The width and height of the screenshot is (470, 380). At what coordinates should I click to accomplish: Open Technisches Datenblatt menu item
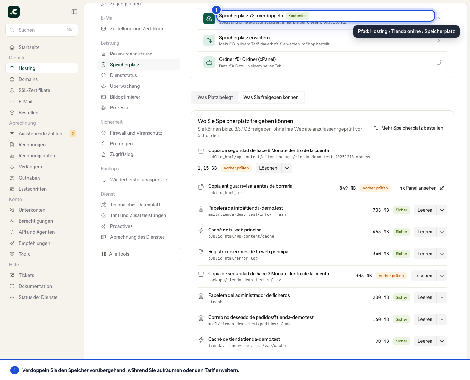point(139,205)
